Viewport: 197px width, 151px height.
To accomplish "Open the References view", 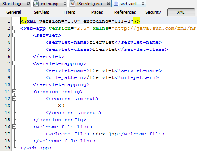I will point(125,12).
